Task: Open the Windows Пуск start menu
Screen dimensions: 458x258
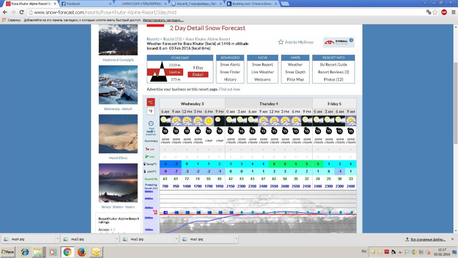Action: (x=8, y=252)
